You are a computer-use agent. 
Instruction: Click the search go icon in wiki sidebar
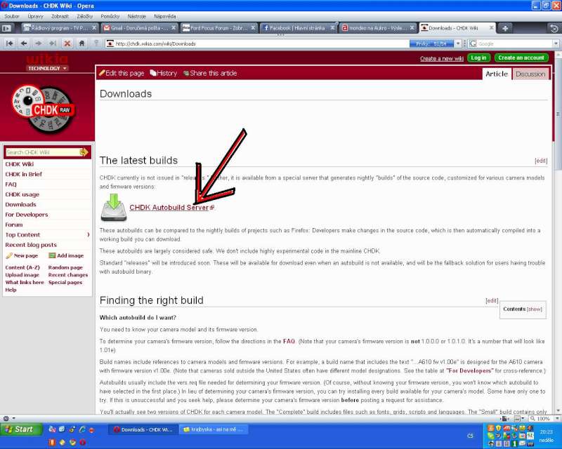(84, 152)
